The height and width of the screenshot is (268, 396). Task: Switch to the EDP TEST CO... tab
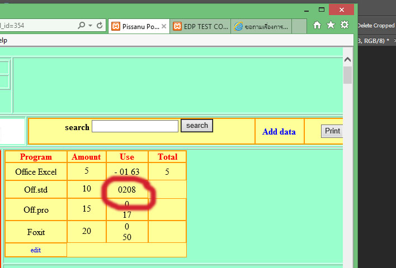(201, 26)
